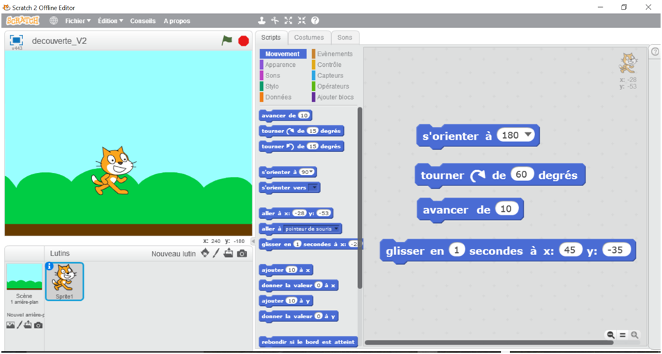Click A propos in the top bar
Screen dimensions: 662x354
(x=176, y=21)
